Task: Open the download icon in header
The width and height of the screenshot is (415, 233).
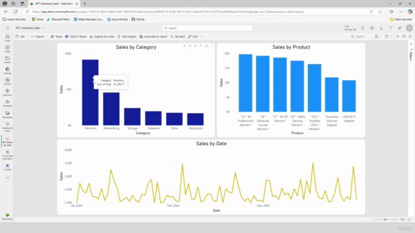Action: click(381, 28)
